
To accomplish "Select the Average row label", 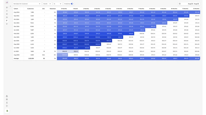I will [x=16, y=59].
